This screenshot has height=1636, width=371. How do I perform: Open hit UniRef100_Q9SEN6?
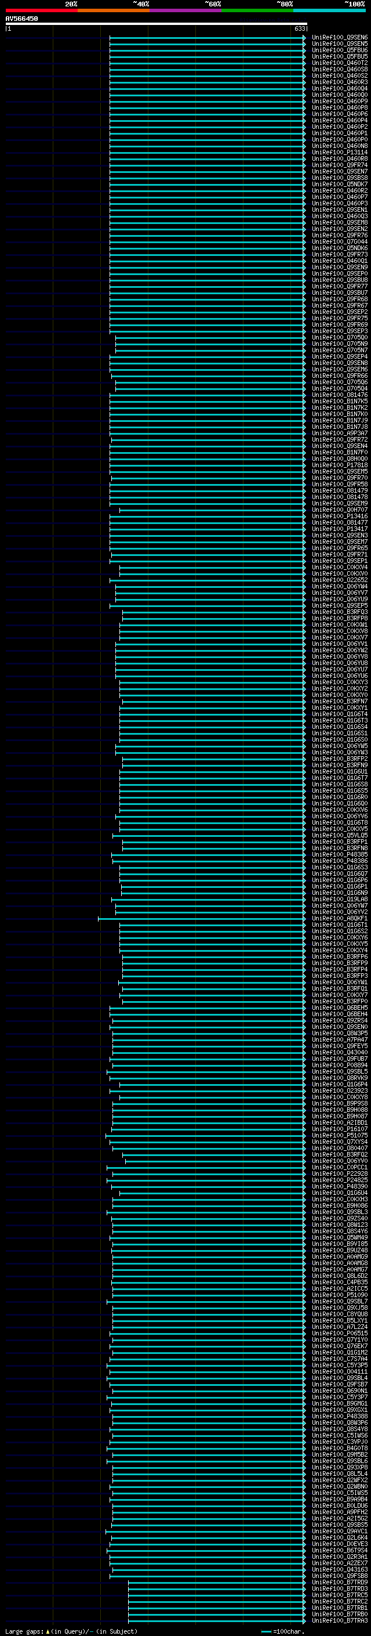(x=339, y=38)
